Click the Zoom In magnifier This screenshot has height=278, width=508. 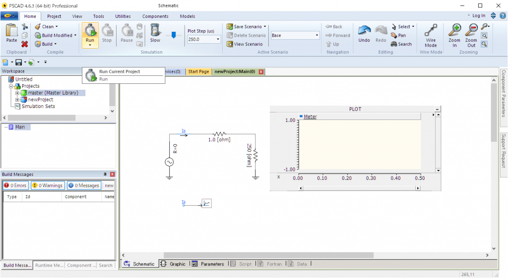point(454,31)
